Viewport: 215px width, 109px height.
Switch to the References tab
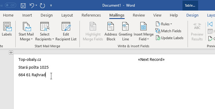91,15
